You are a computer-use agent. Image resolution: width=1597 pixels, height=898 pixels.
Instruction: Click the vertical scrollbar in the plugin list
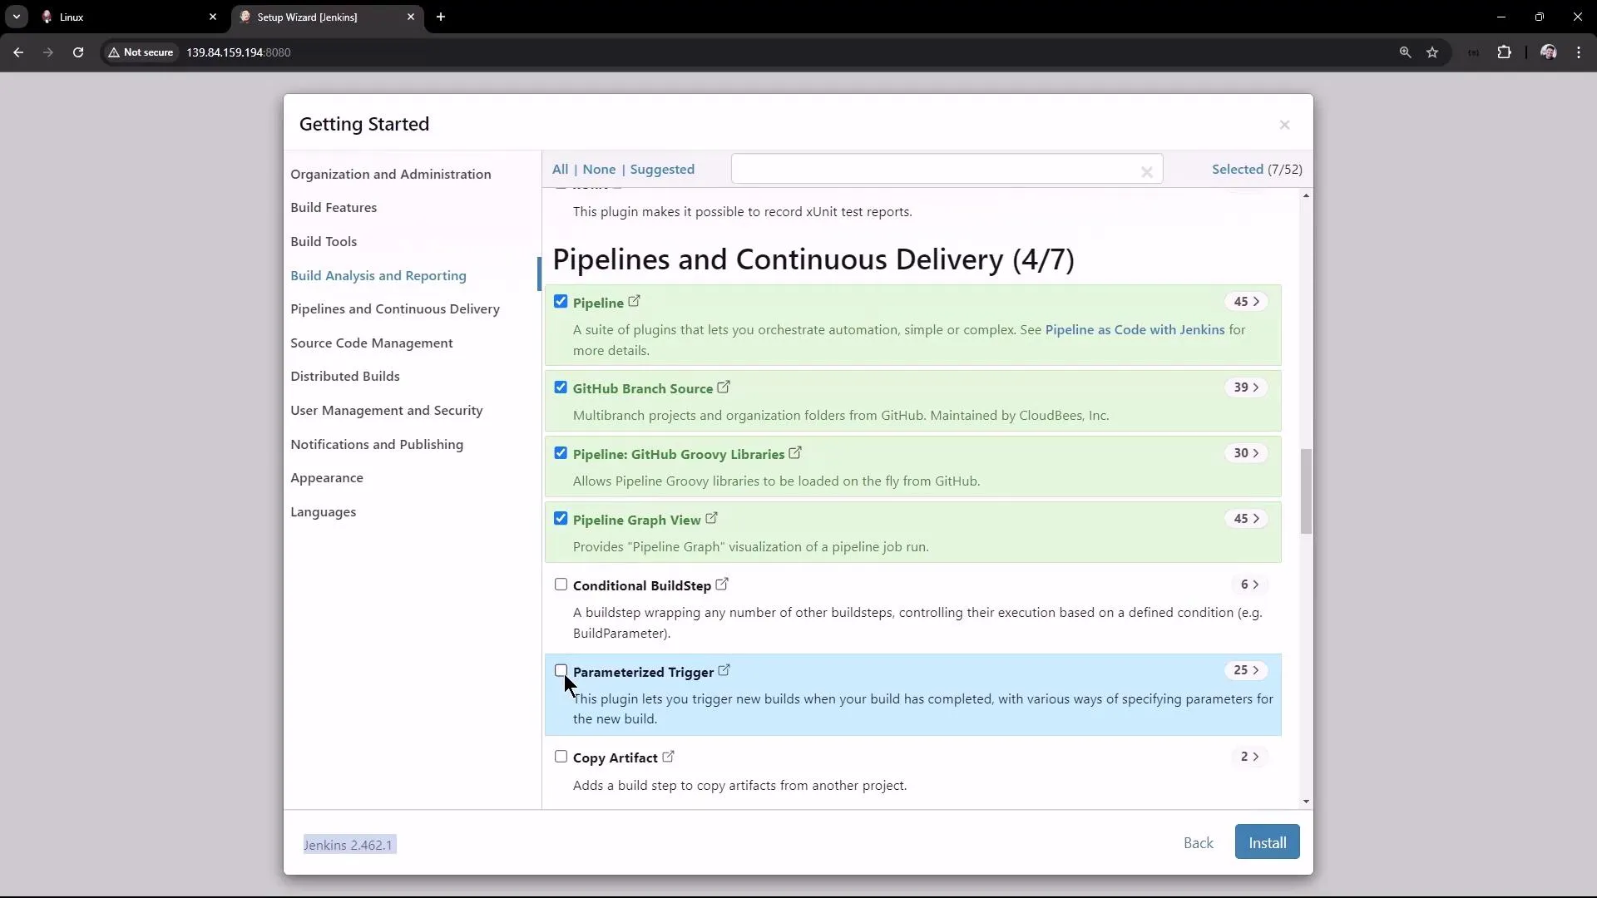[1305, 491]
